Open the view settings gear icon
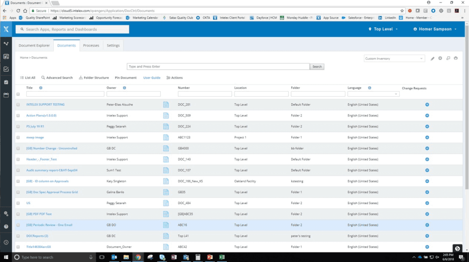469x262 pixels. 440,58
